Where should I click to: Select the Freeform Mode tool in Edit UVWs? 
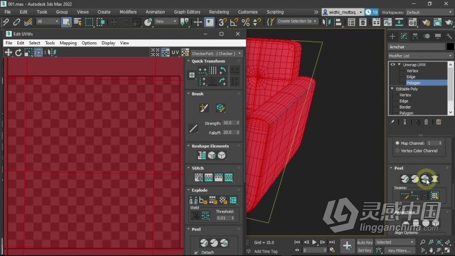pyautogui.click(x=38, y=52)
